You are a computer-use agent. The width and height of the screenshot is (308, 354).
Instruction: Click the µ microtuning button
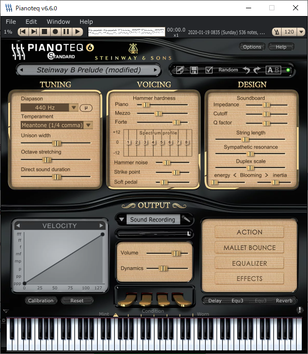pos(86,108)
